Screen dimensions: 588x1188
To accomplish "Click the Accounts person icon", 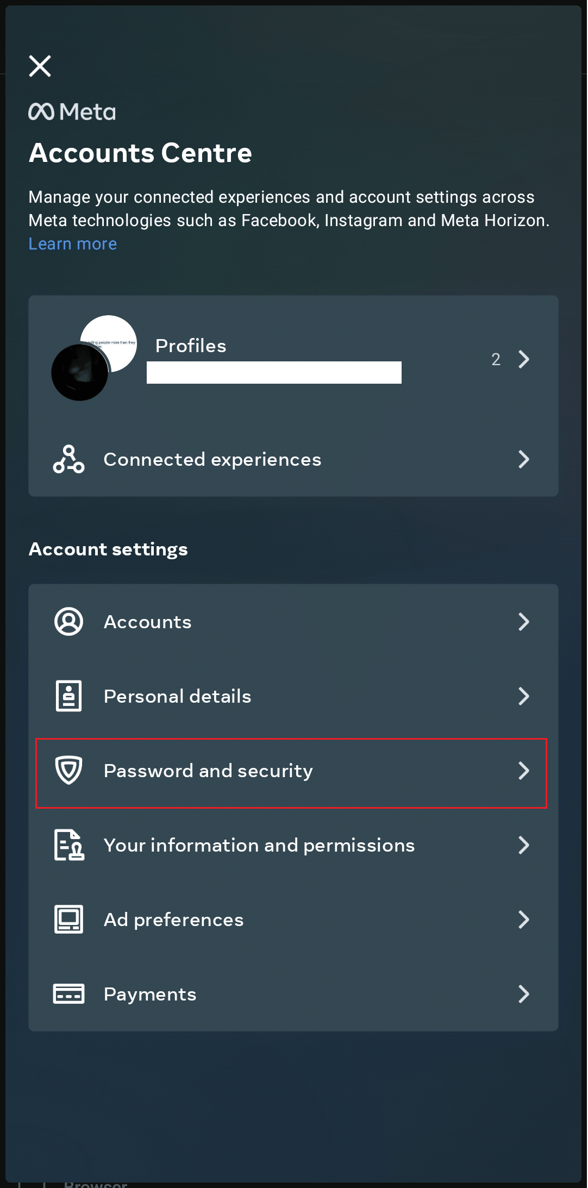I will [x=68, y=622].
